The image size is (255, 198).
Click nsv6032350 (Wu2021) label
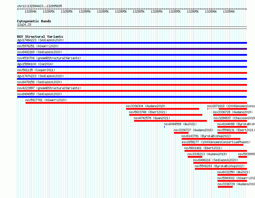pos(234,172)
